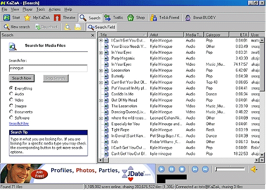Skip to next track in the player
This screenshot has width=266, height=190.
coord(205,169)
